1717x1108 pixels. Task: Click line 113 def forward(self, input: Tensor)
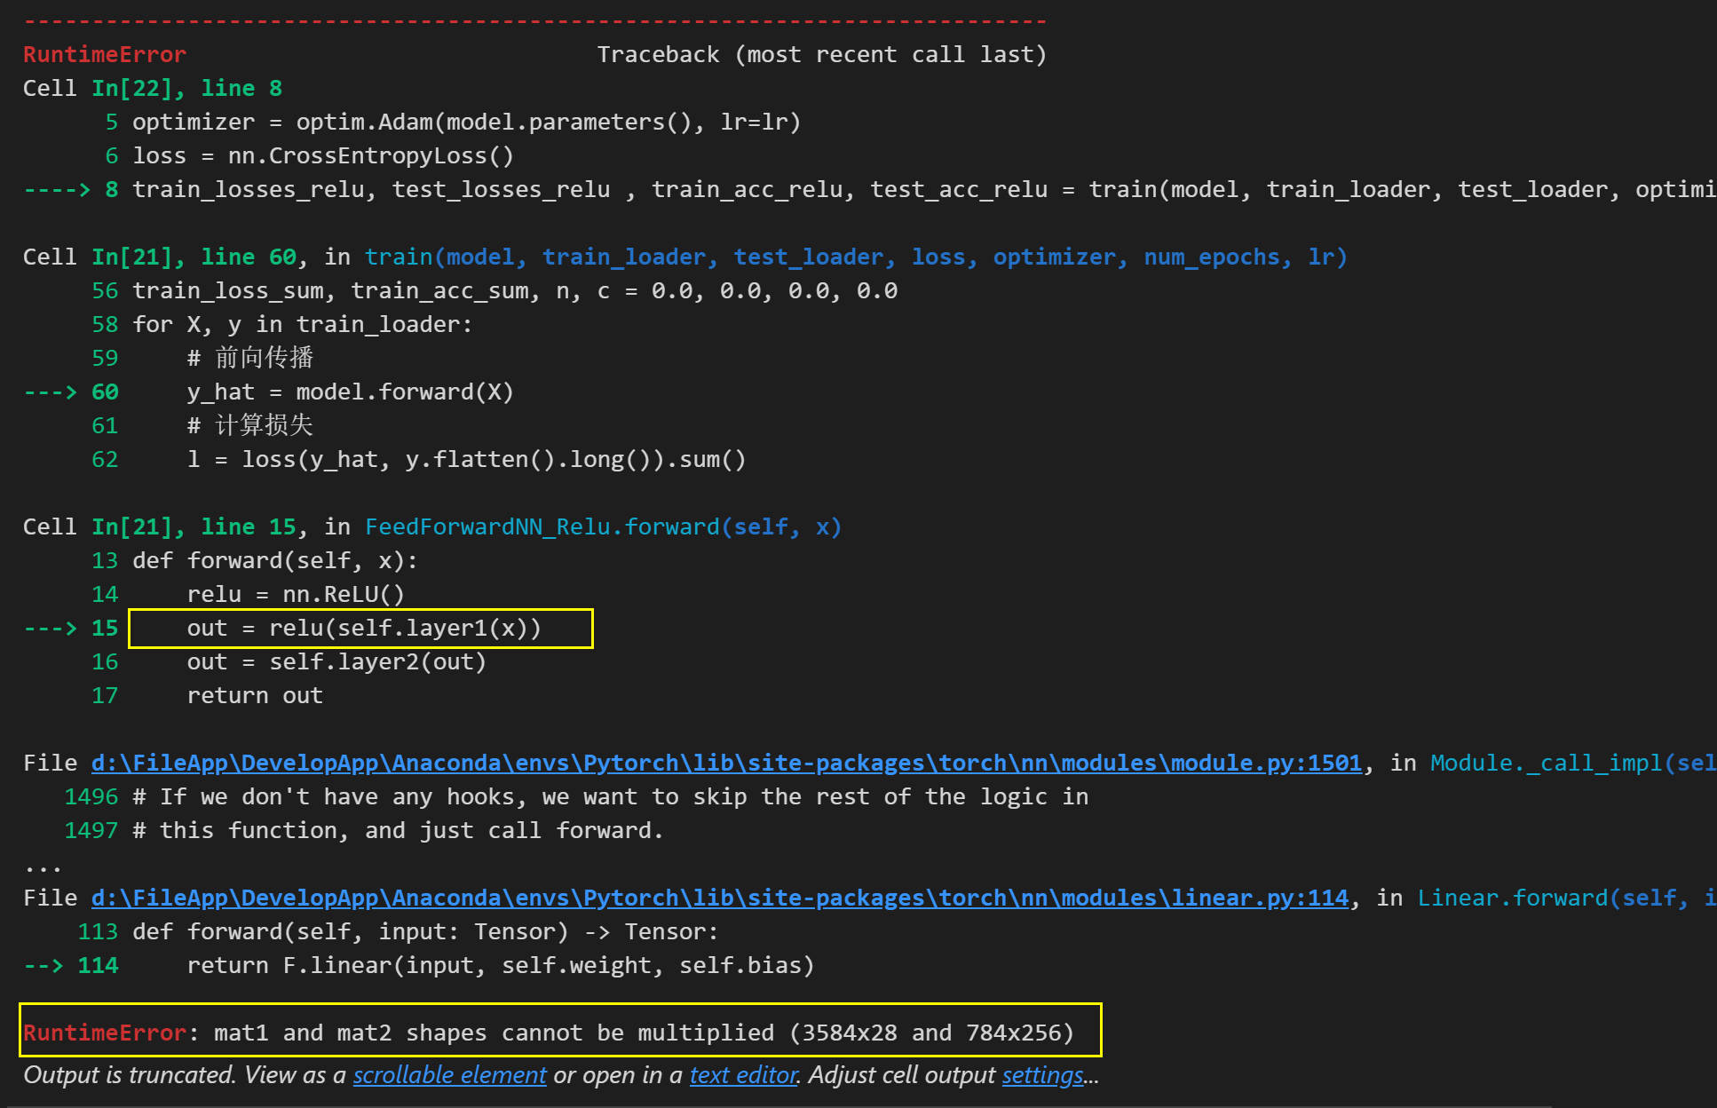(x=425, y=931)
